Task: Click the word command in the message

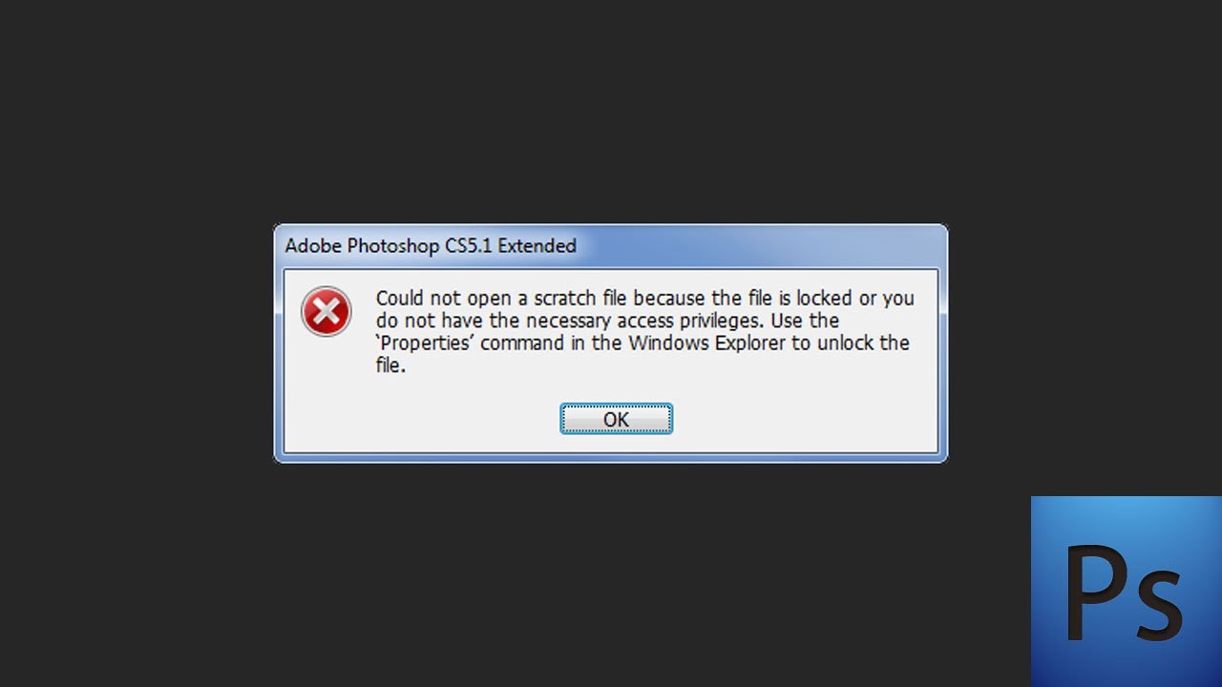Action: pos(522,343)
